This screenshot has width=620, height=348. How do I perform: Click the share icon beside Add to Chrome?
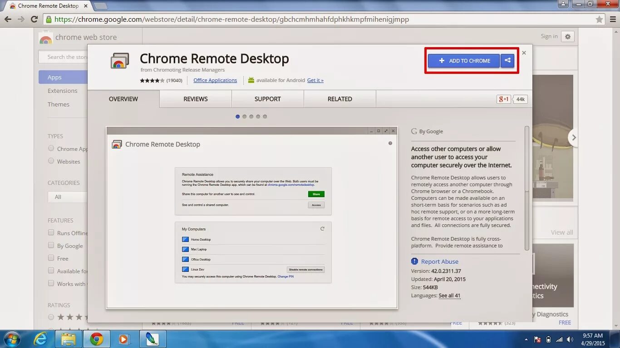pos(507,61)
